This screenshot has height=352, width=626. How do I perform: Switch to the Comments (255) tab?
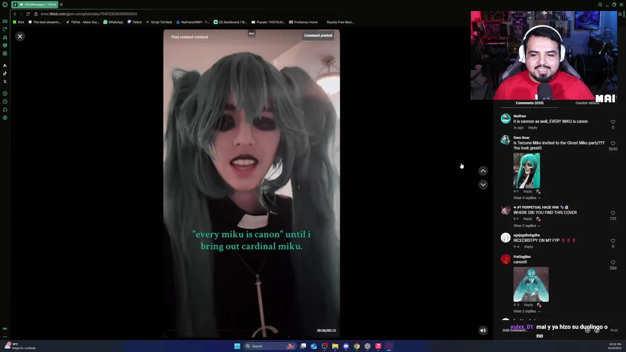pos(529,103)
